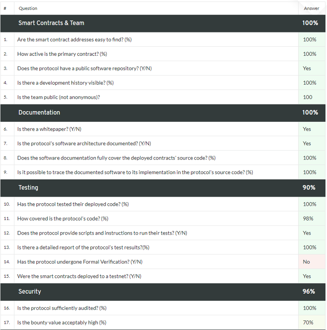
Task: Click the Security section header
Action: (x=30, y=291)
